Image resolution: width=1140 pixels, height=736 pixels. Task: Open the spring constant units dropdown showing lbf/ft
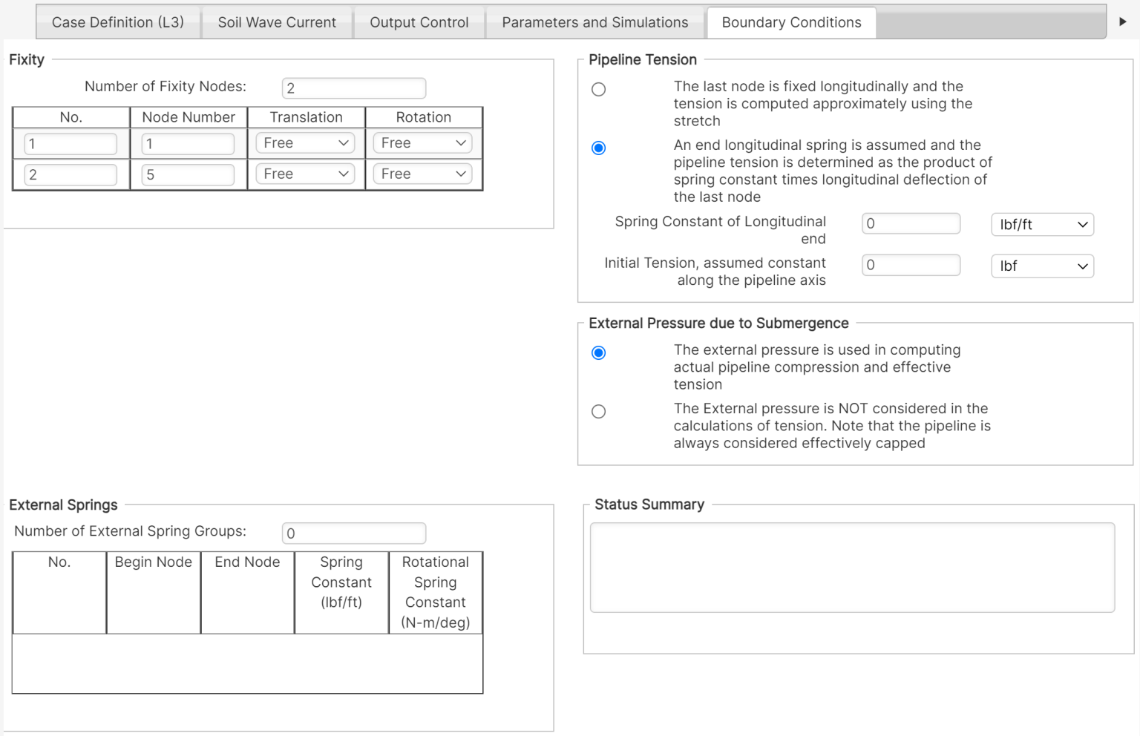click(1042, 224)
